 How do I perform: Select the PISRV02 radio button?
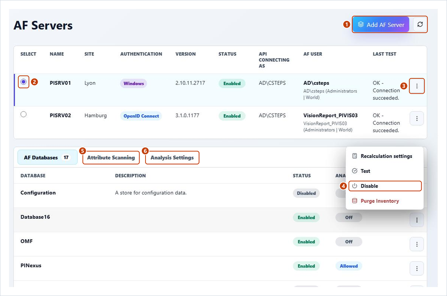pos(24,114)
